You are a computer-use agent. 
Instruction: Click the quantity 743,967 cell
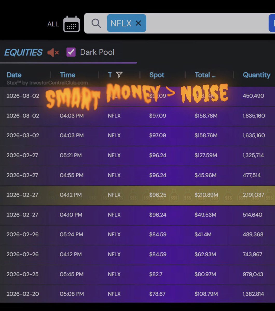pyautogui.click(x=252, y=254)
